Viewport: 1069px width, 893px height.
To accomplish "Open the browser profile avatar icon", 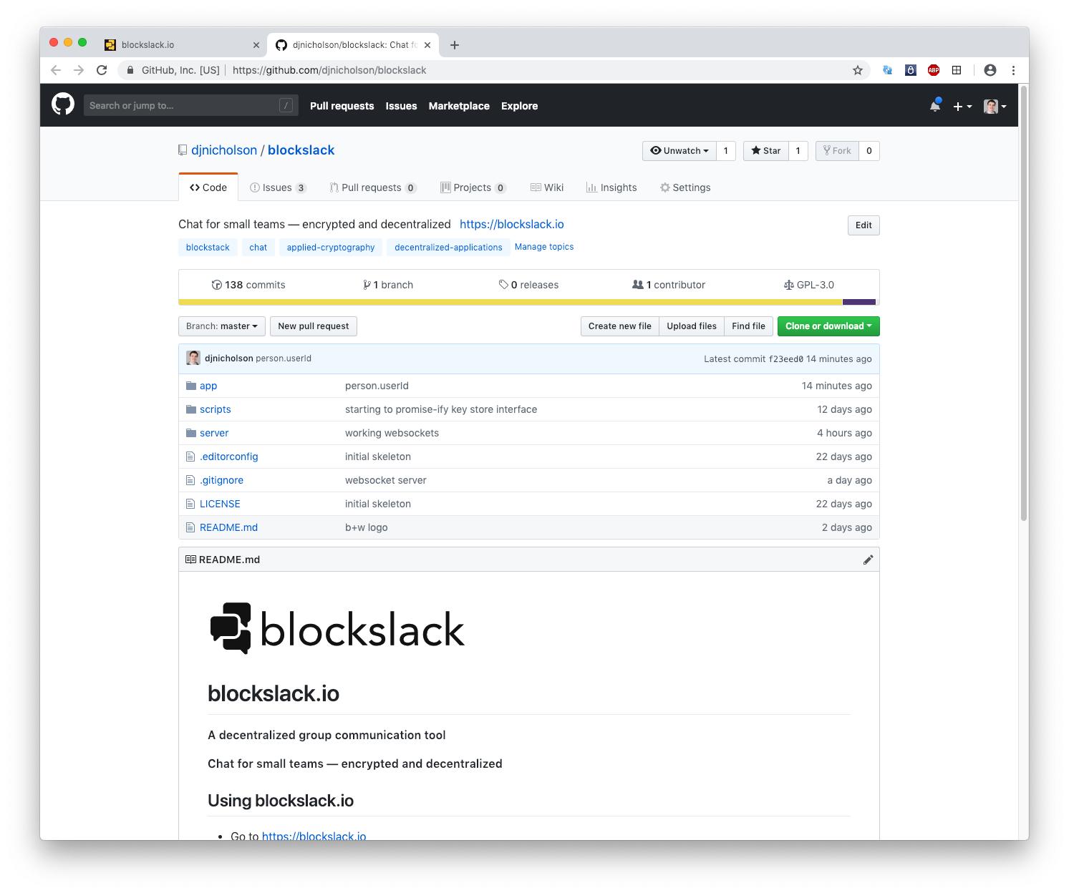I will tap(990, 69).
